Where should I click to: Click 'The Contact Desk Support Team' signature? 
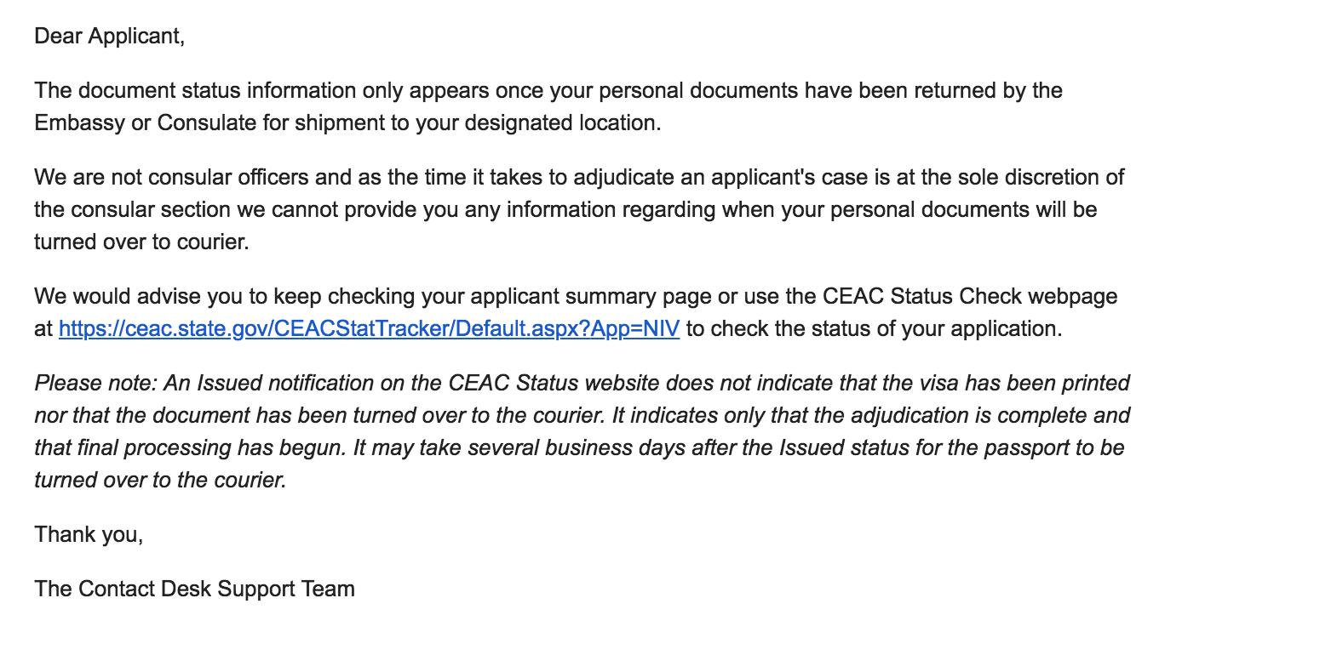[194, 589]
